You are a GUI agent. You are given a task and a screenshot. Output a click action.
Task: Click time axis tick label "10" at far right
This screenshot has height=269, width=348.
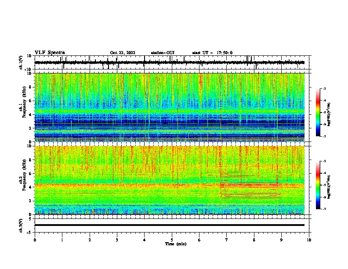[309, 240]
